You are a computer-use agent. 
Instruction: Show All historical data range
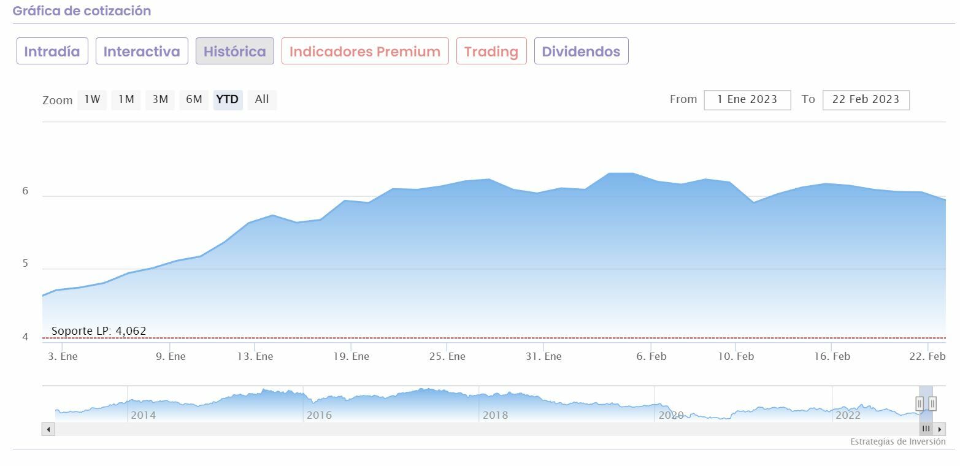tap(262, 99)
